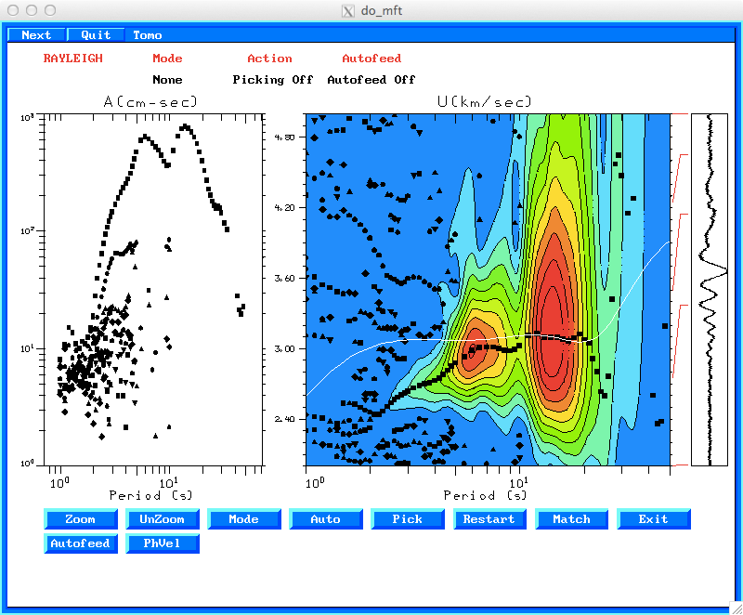This screenshot has height=615, width=743.
Task: Click the do_mft window title
Action: [382, 10]
